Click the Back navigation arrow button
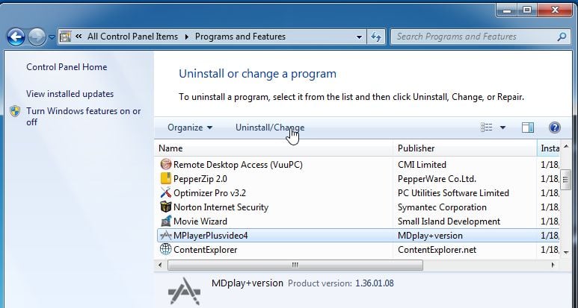 (x=16, y=37)
